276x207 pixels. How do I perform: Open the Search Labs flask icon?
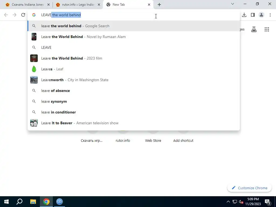click(x=254, y=29)
